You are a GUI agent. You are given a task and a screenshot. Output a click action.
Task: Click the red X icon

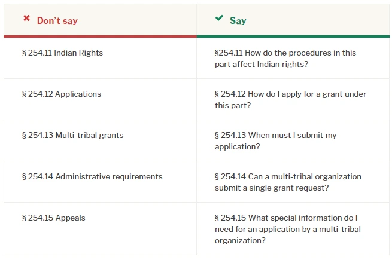click(x=26, y=18)
